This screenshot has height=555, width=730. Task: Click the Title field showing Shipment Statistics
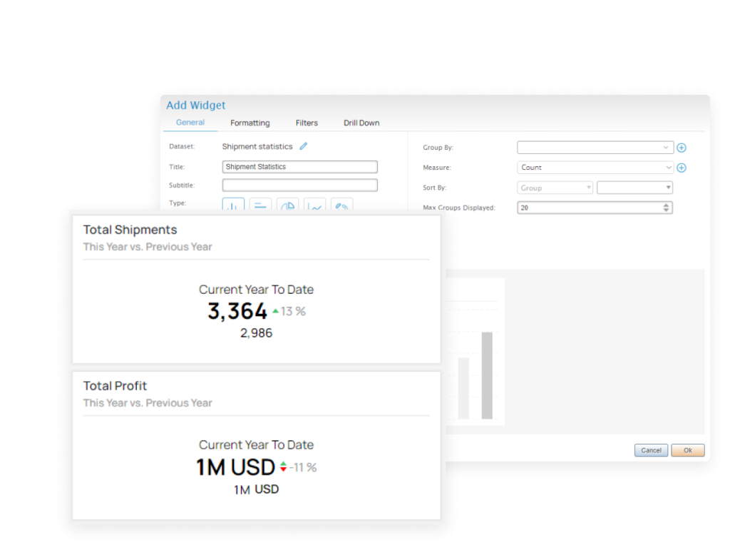[299, 166]
